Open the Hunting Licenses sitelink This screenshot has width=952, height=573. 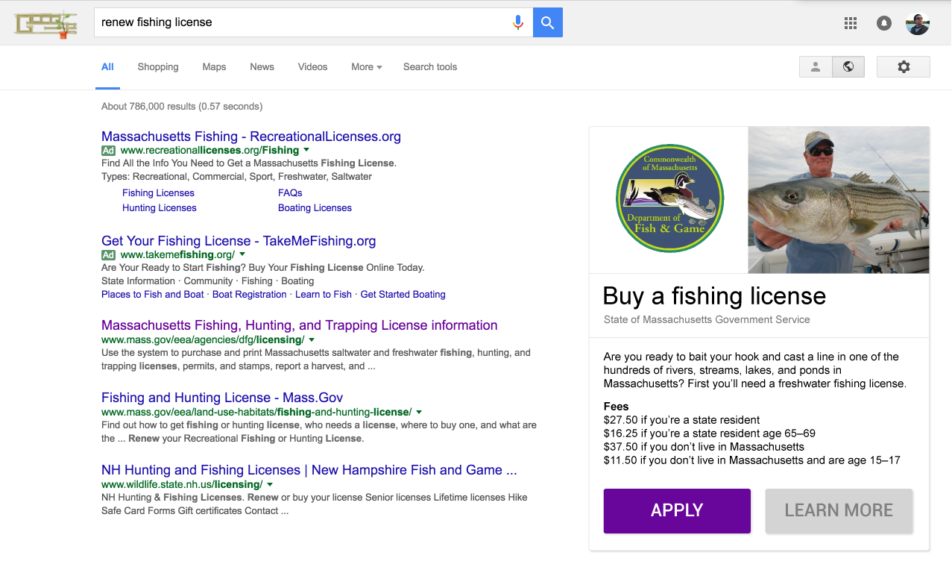[x=160, y=208]
